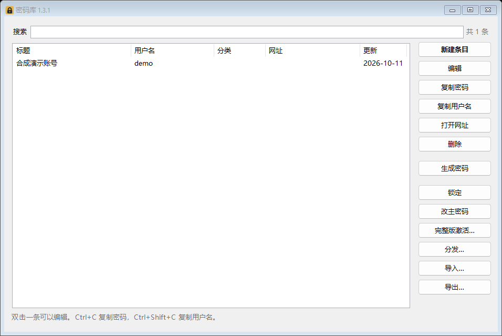Click the 分类 column header
Viewport: 502px width, 336px height.
pos(239,50)
